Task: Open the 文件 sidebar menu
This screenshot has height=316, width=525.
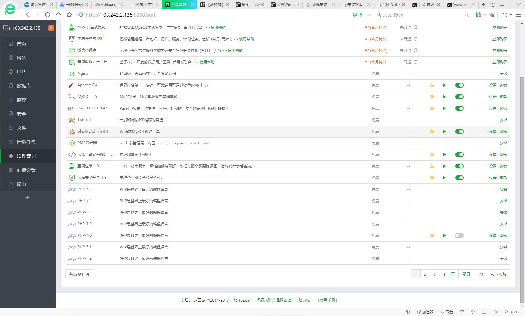Action: [x=28, y=128]
